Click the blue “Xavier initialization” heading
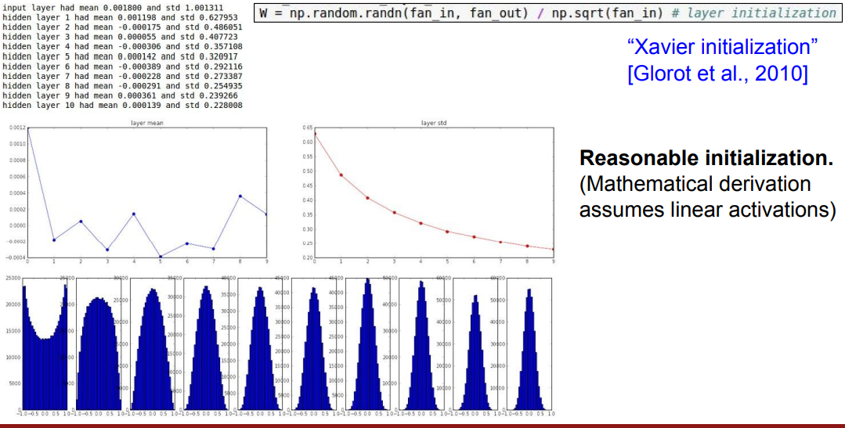This screenshot has height=428, width=845. click(723, 47)
